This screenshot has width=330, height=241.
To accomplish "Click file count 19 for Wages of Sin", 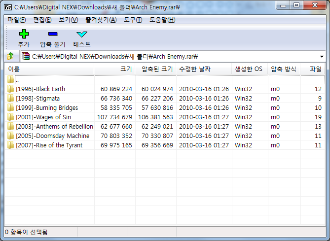I will coord(318,117).
